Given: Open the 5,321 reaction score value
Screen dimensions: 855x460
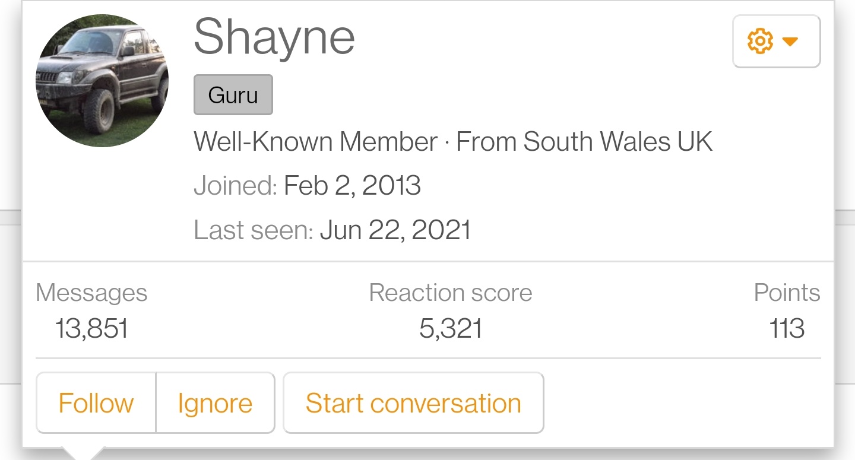Looking at the screenshot, I should [451, 328].
